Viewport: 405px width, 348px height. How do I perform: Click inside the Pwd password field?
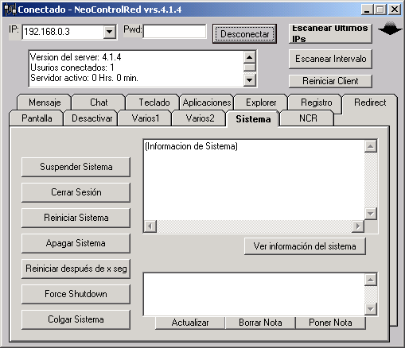coord(174,32)
